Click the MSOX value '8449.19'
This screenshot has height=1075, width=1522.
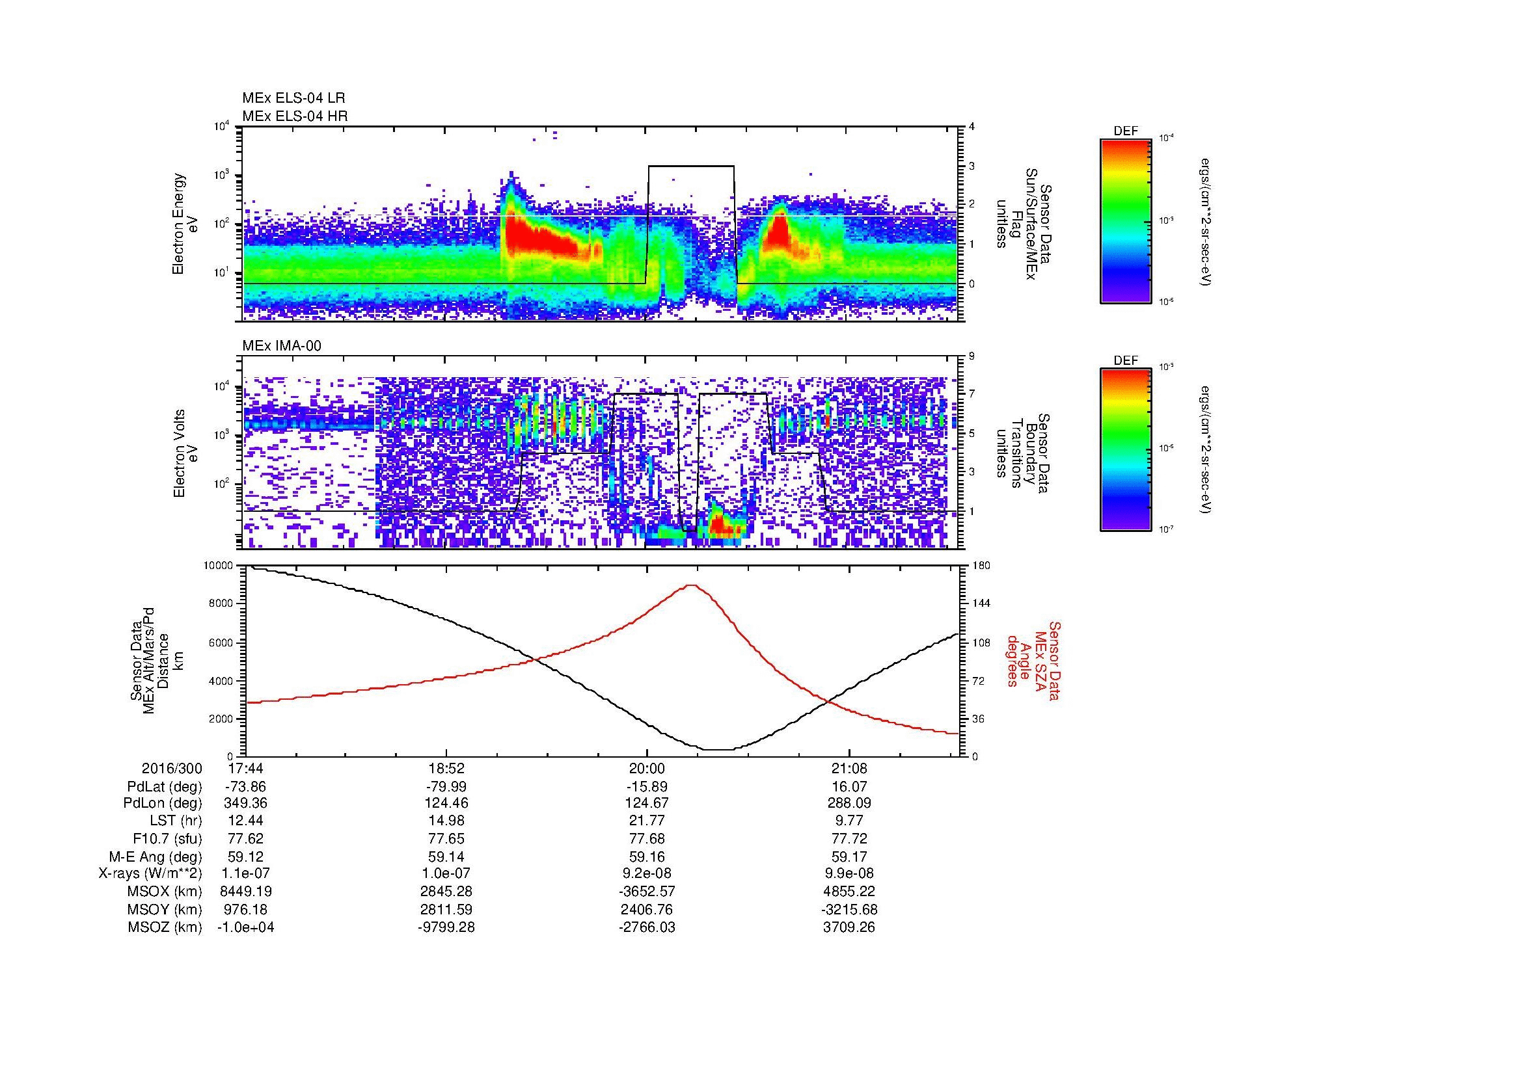[245, 892]
